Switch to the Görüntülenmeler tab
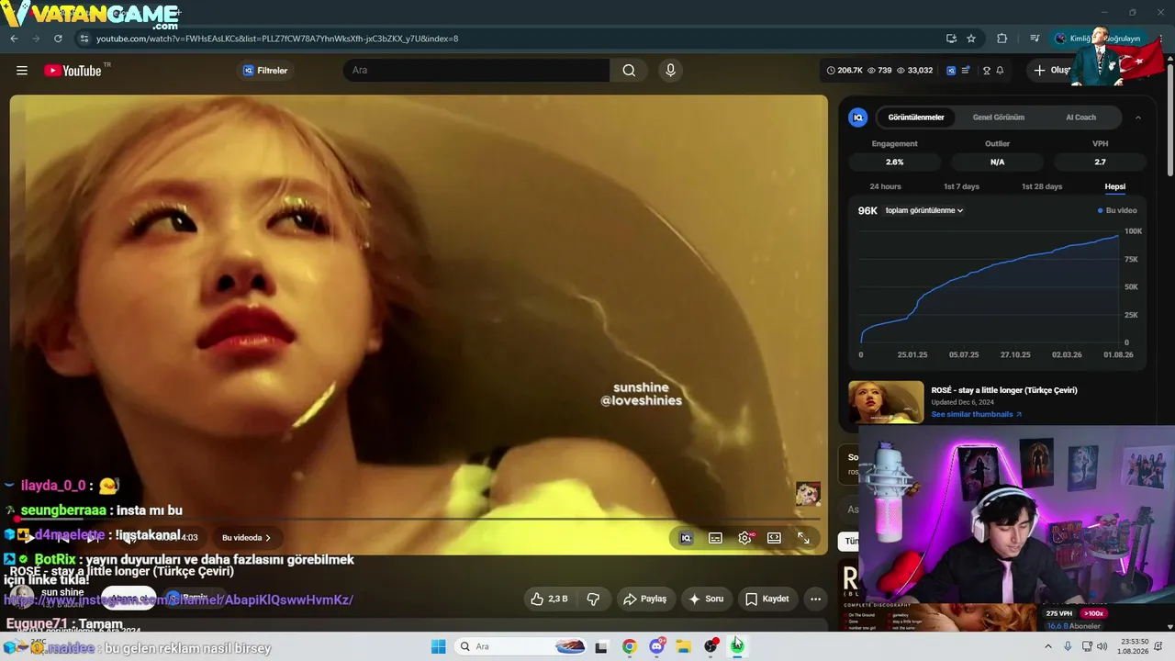 click(x=916, y=118)
